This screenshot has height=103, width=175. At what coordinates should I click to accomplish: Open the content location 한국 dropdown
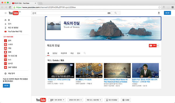point(75,100)
